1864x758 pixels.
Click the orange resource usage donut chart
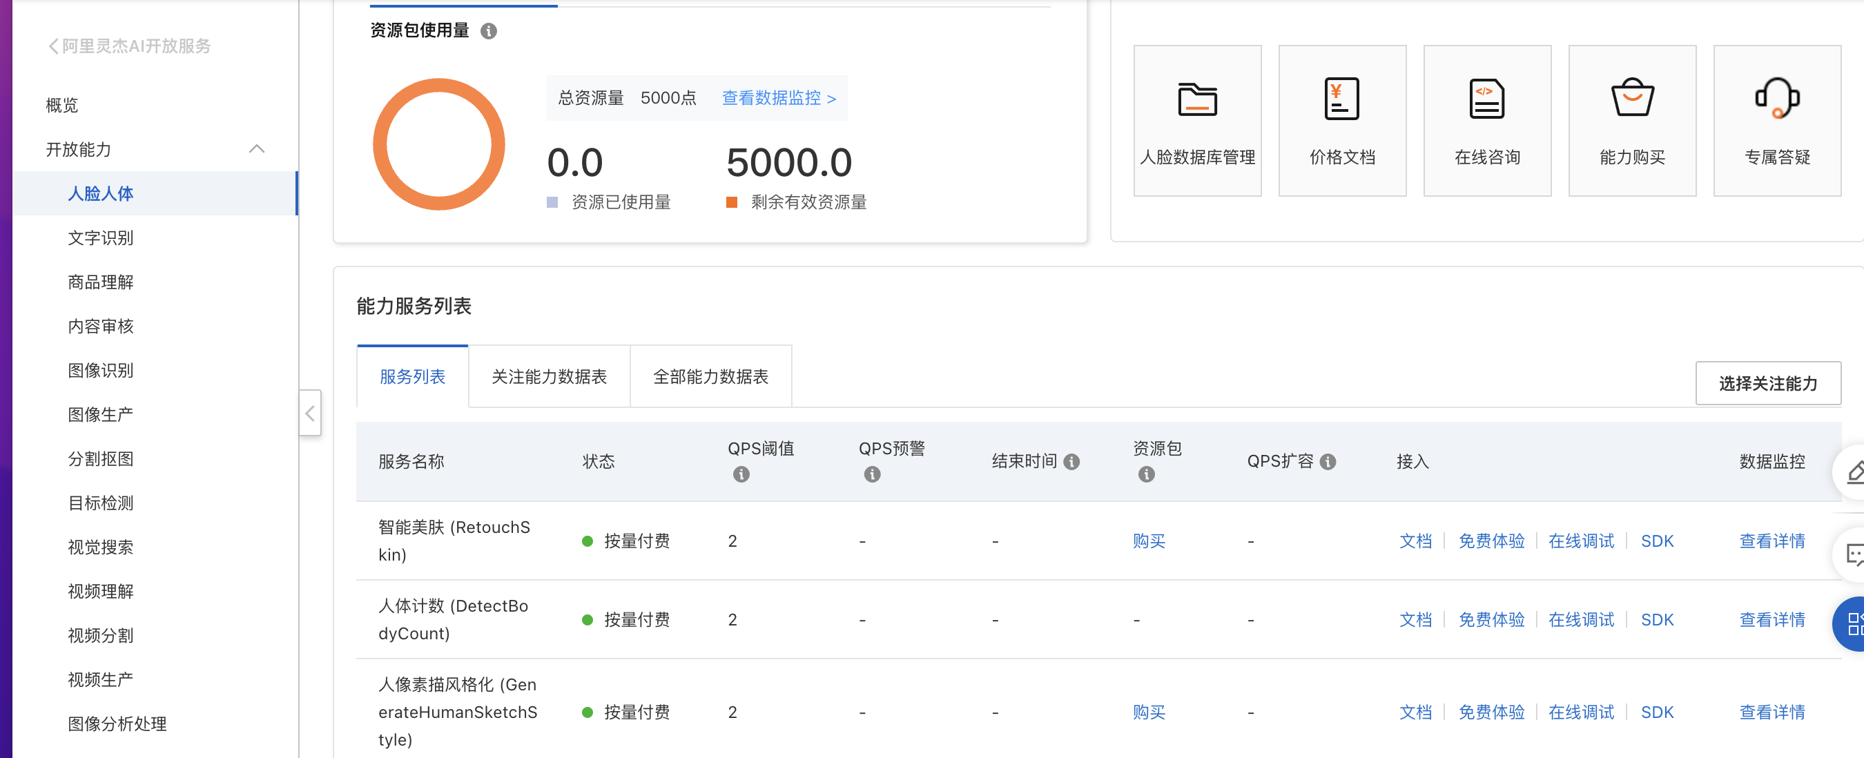438,144
